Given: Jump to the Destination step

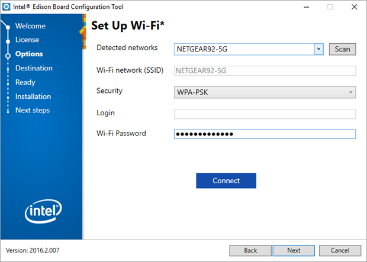Looking at the screenshot, I should pos(34,68).
